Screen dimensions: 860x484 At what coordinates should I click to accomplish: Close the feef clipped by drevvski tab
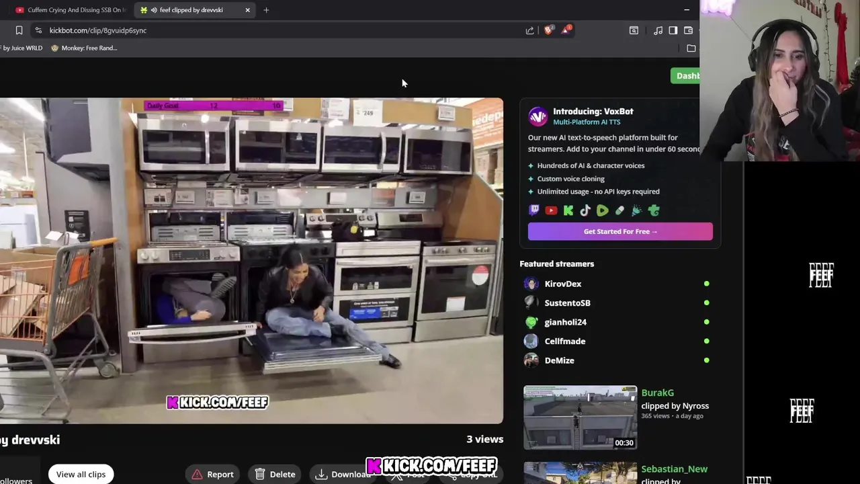tap(247, 10)
